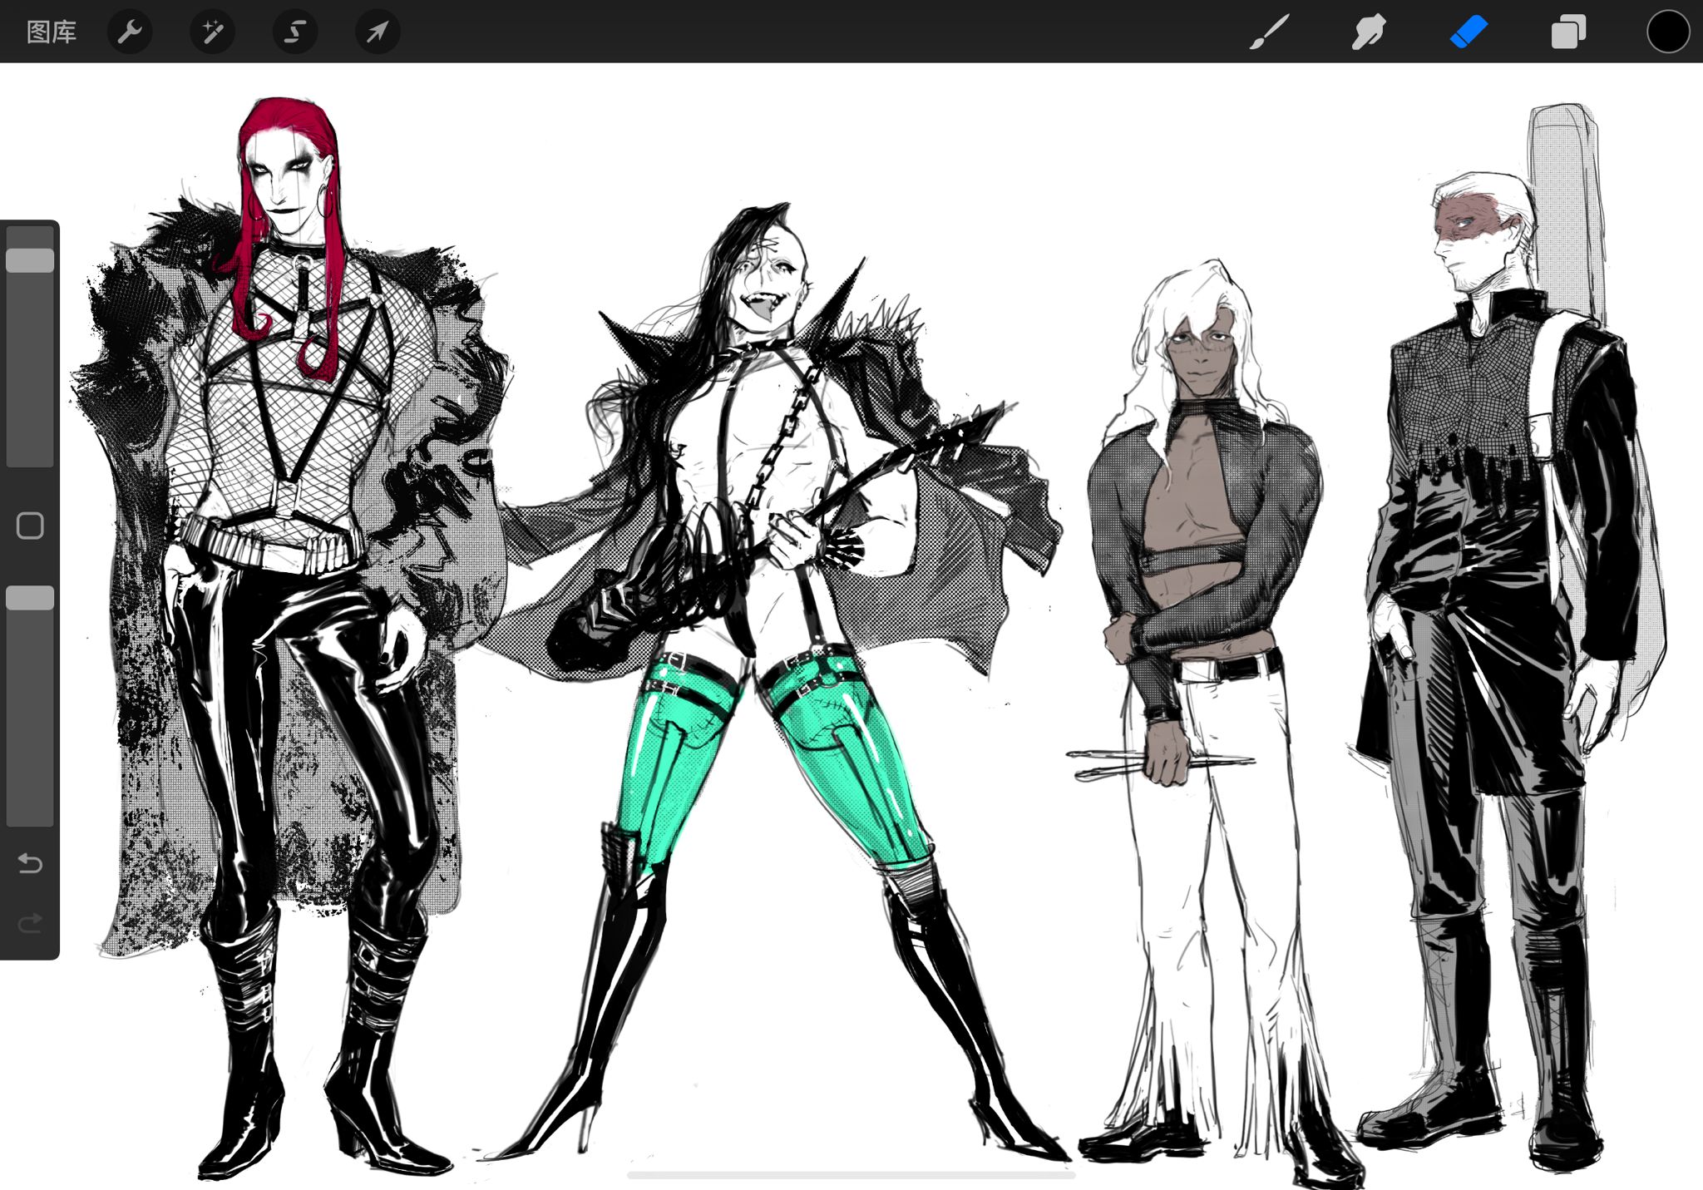Select the Paint brush tool
The height and width of the screenshot is (1190, 1703).
pyautogui.click(x=1269, y=32)
